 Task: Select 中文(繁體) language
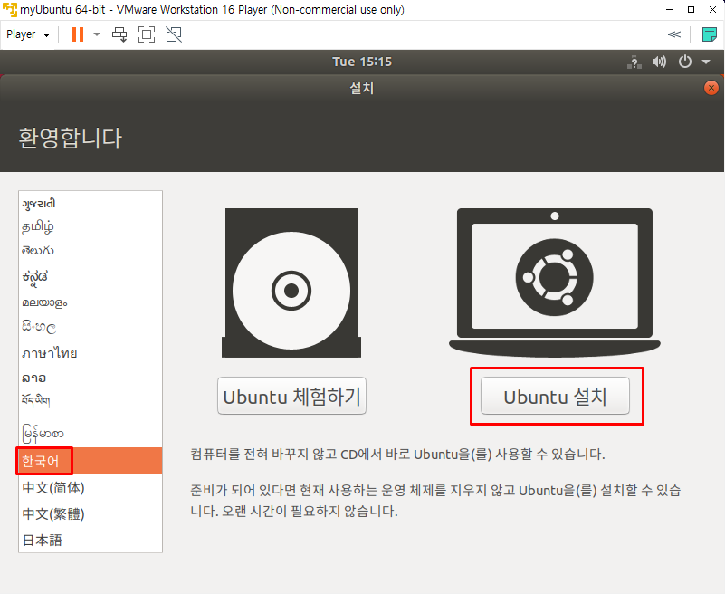pyautogui.click(x=91, y=514)
